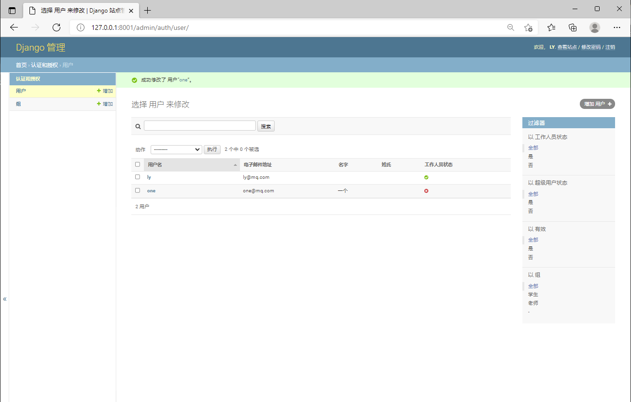Screen dimensions: 631x402
Task: Click the 查看站点 link
Action: [567, 47]
